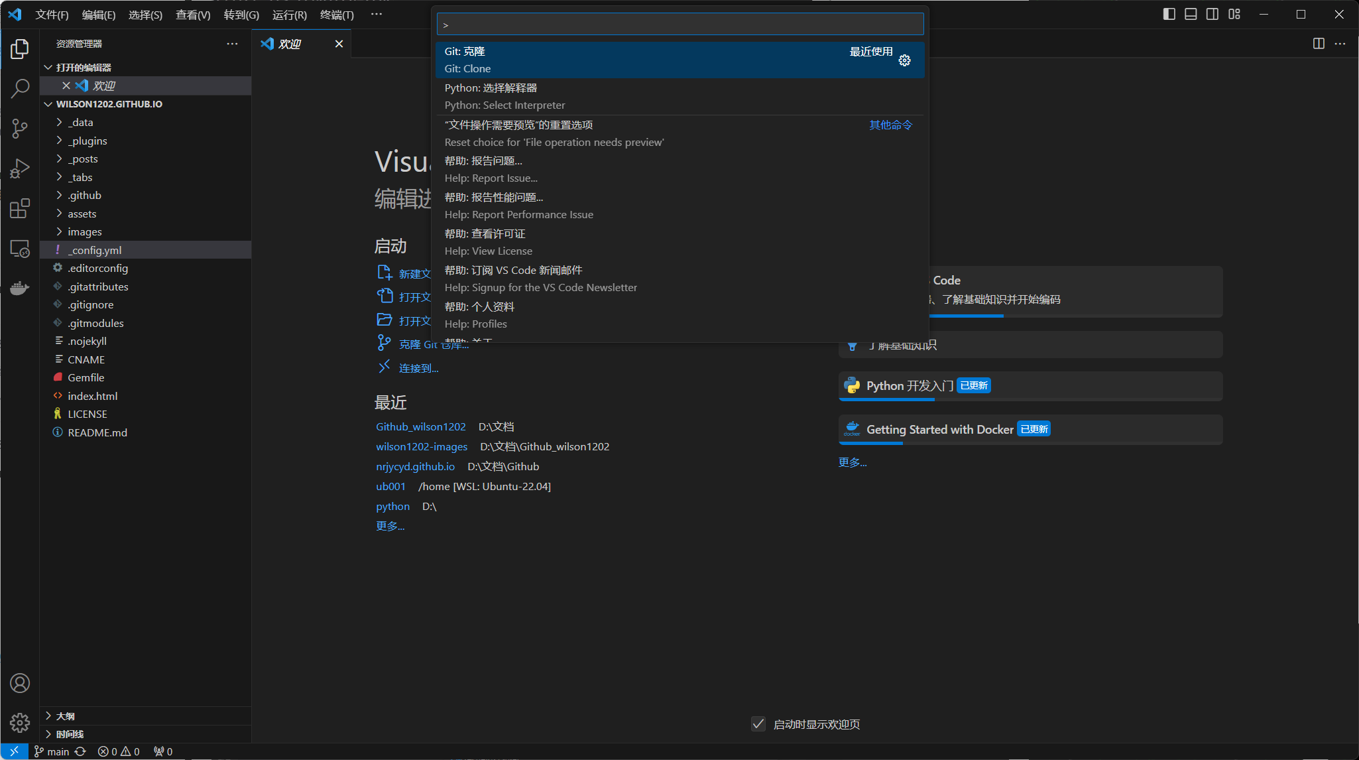This screenshot has height=760, width=1359.
Task: Toggle the primary sidebar layout icon
Action: tap(1169, 14)
